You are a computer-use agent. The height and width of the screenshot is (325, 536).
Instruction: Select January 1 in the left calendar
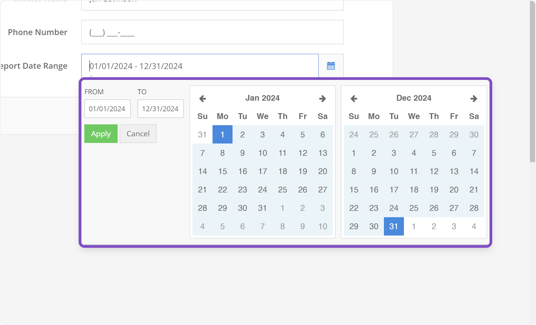click(222, 134)
